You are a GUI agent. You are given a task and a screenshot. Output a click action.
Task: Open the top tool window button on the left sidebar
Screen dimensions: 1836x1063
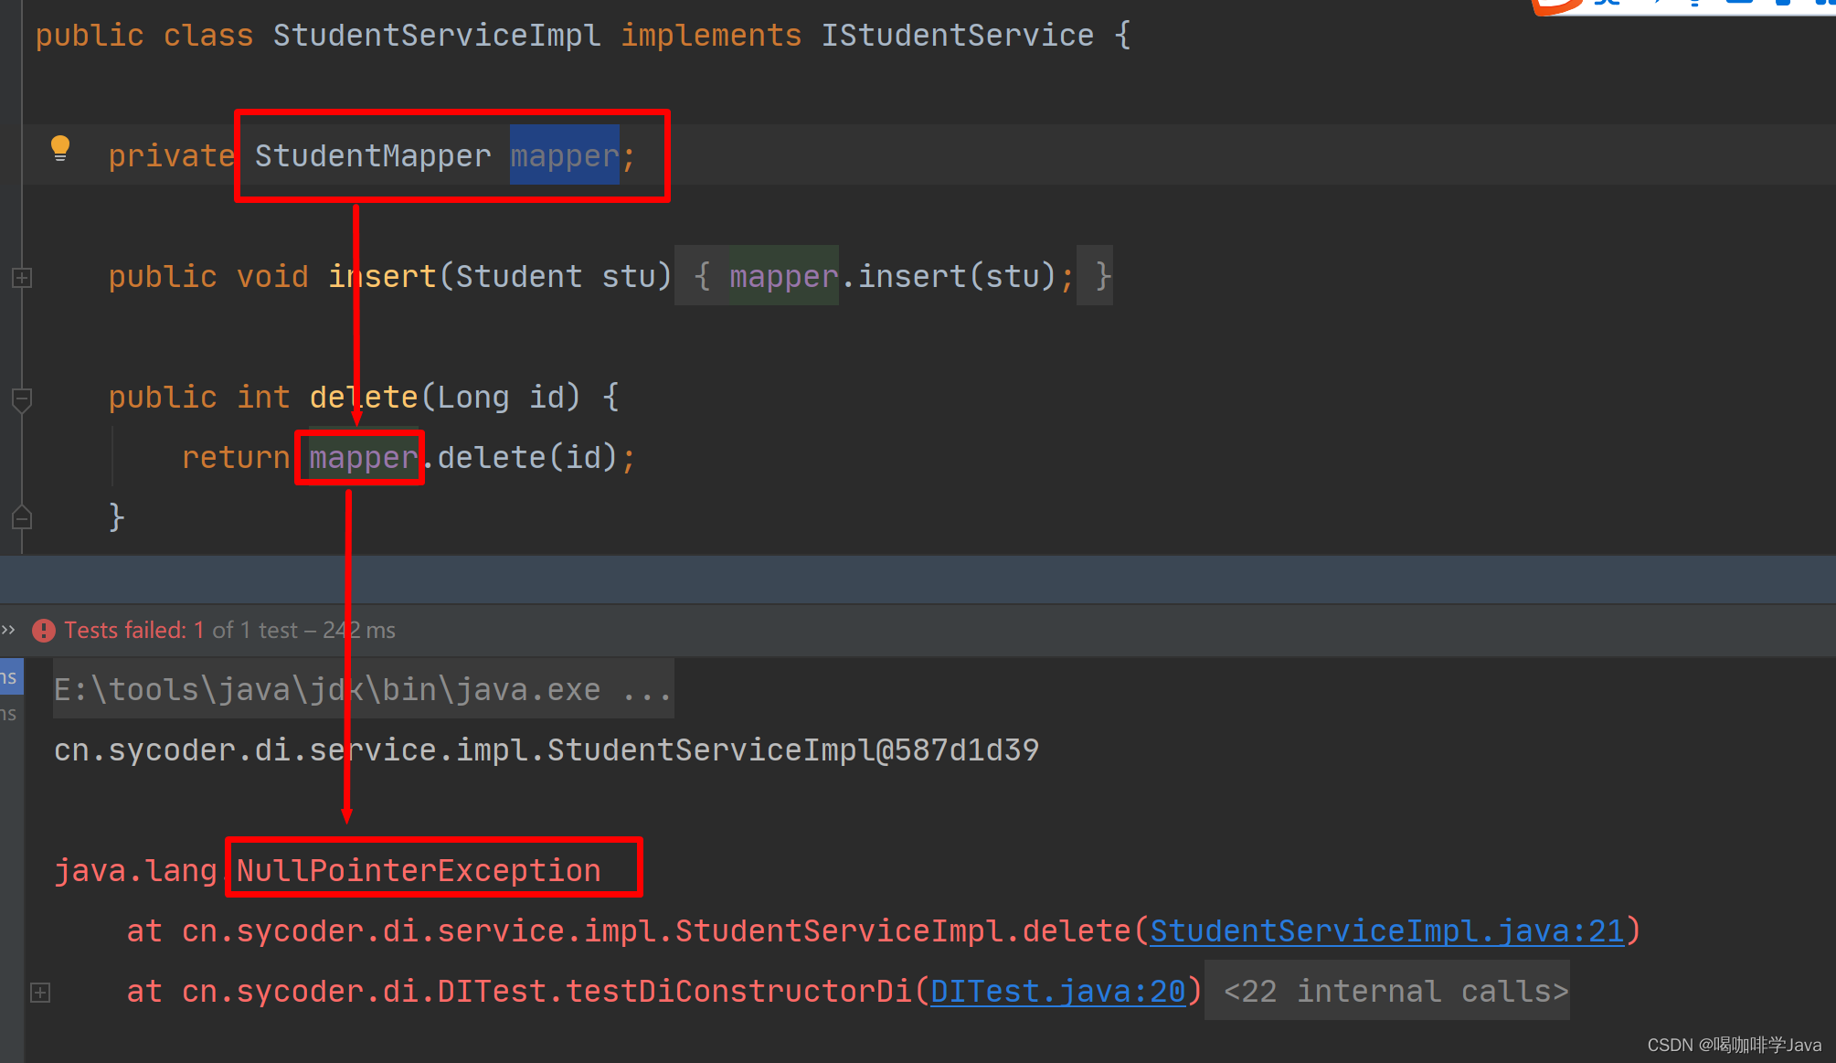pos(10,676)
